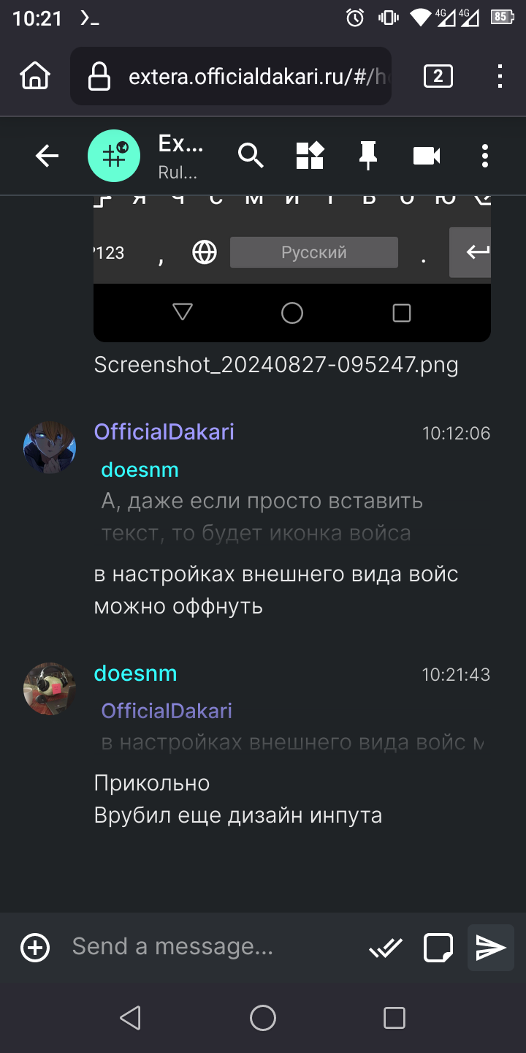Tap the double checkmark read-receipt icon

(x=386, y=948)
